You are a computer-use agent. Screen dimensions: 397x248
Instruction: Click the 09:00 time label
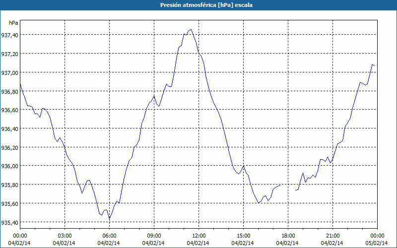coord(154,236)
